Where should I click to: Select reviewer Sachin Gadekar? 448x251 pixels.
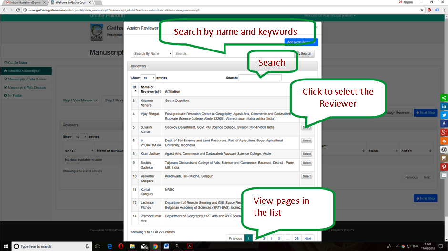click(x=306, y=163)
